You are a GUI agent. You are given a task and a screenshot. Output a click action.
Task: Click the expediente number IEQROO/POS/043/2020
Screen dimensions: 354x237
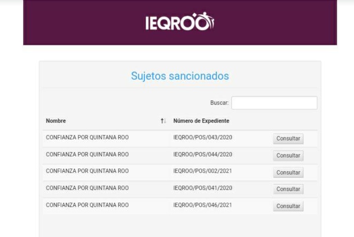[x=202, y=137]
